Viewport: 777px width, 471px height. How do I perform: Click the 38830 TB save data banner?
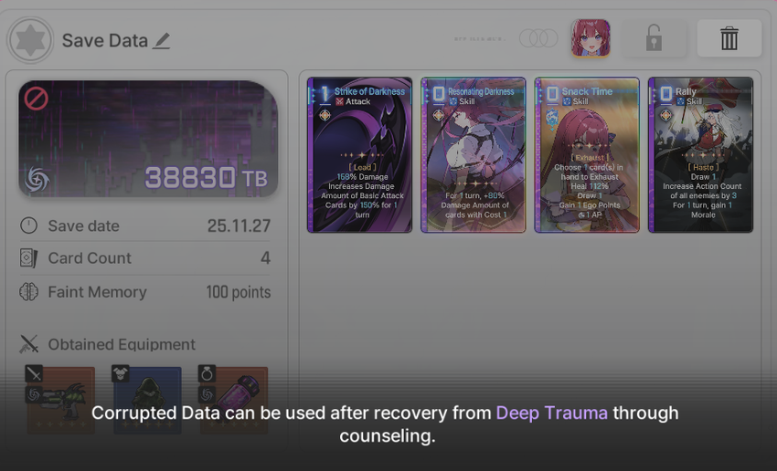coord(148,139)
